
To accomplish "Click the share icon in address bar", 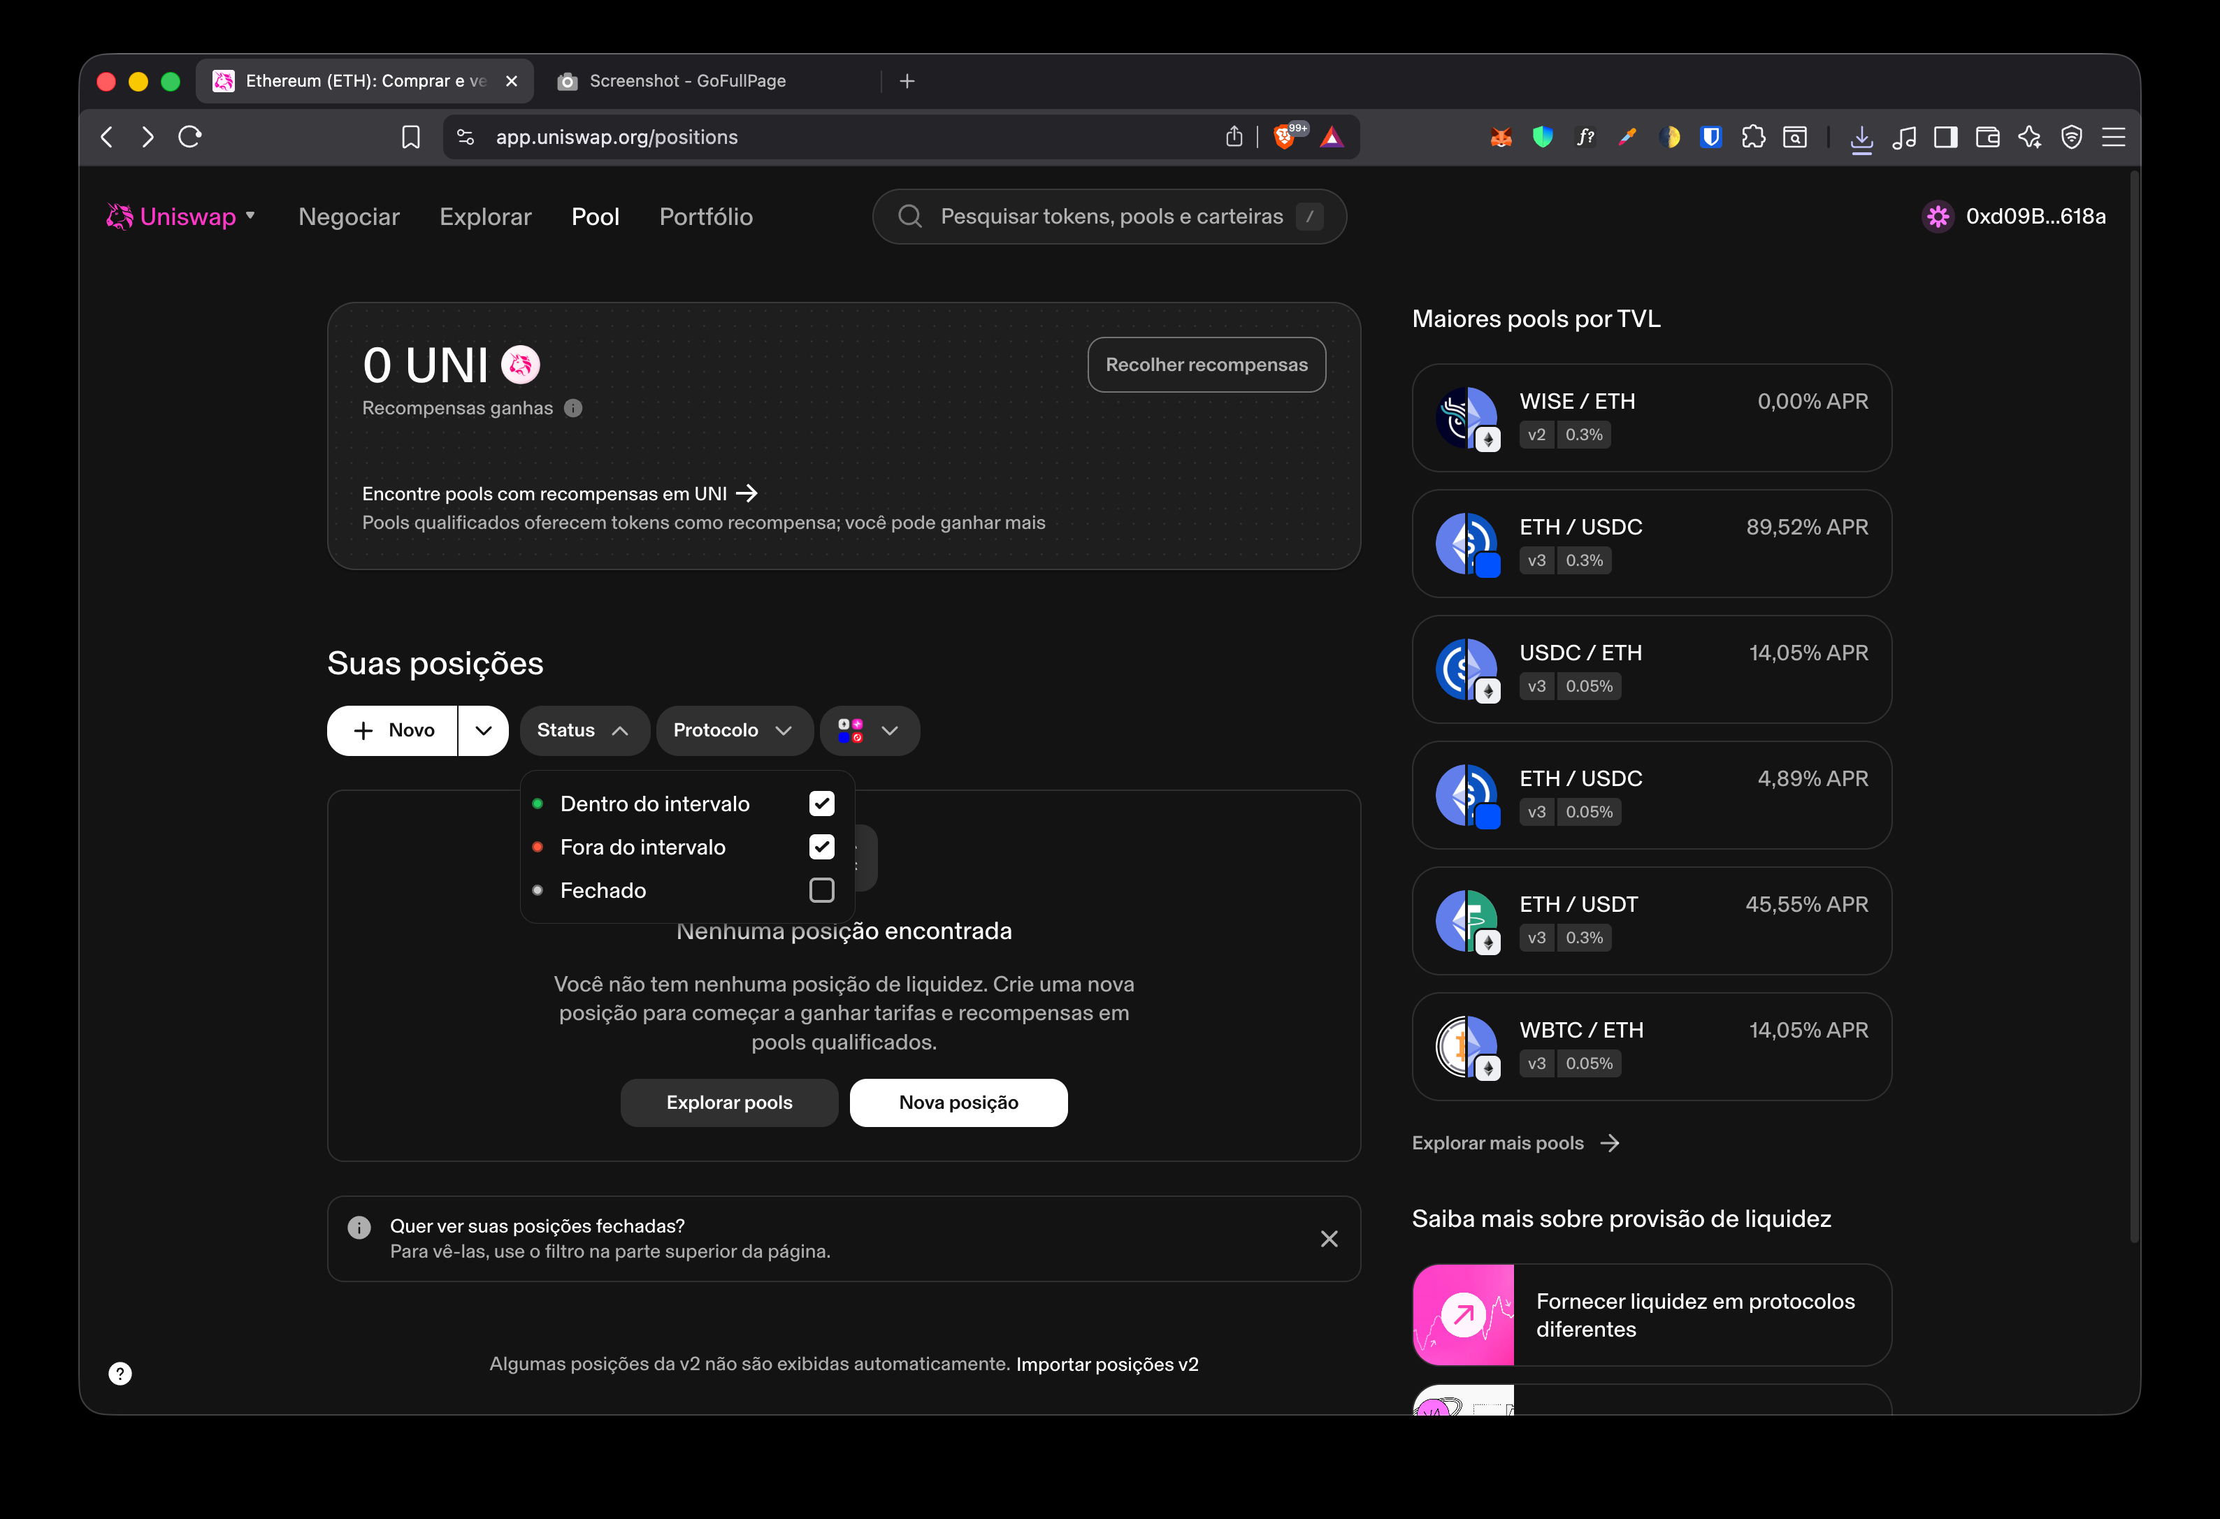I will tap(1234, 138).
